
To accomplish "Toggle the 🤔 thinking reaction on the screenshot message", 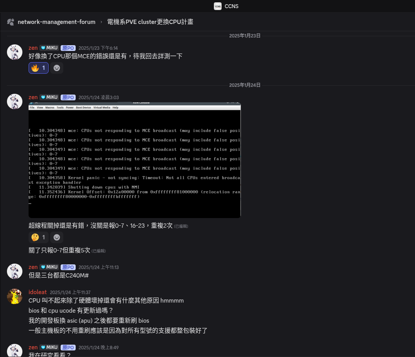I will pyautogui.click(x=39, y=237).
